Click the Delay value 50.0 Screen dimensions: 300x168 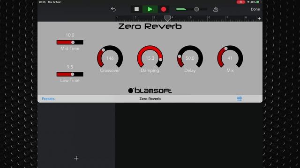pos(190,58)
